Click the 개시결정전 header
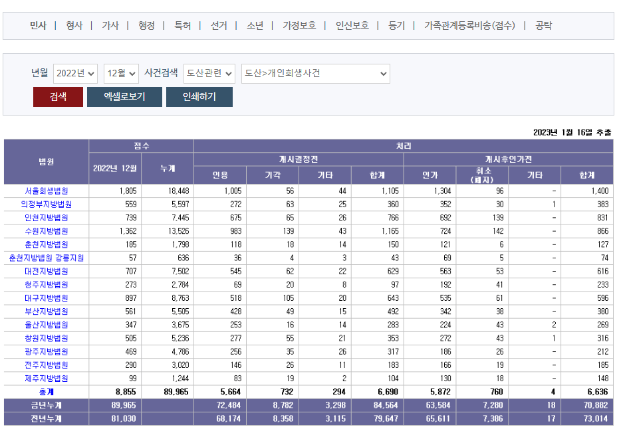 click(x=299, y=159)
